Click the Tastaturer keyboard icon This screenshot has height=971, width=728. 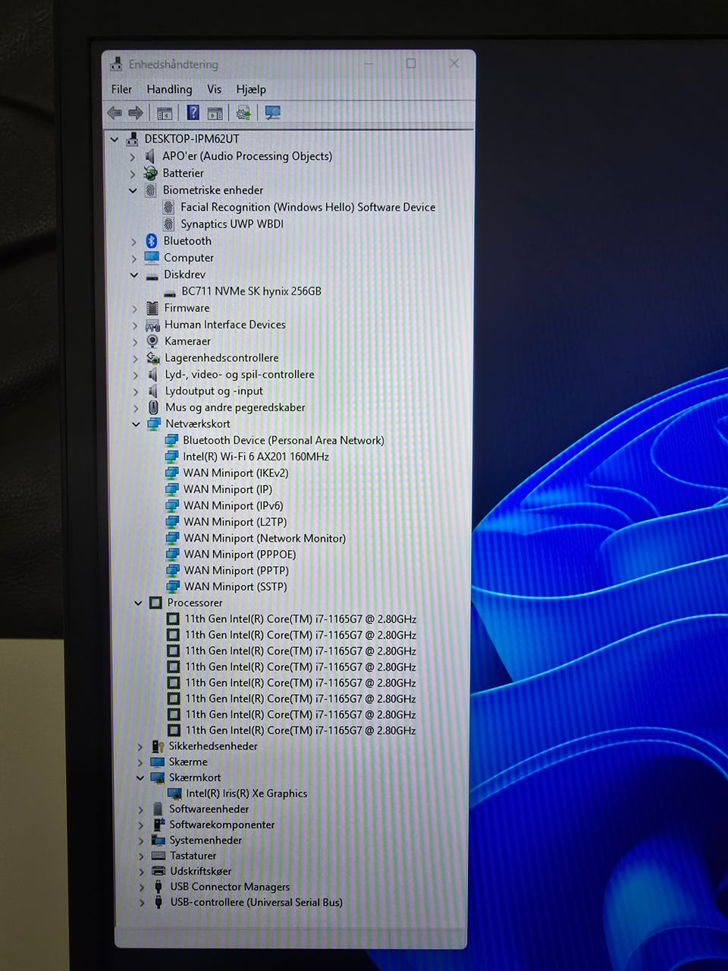click(158, 856)
